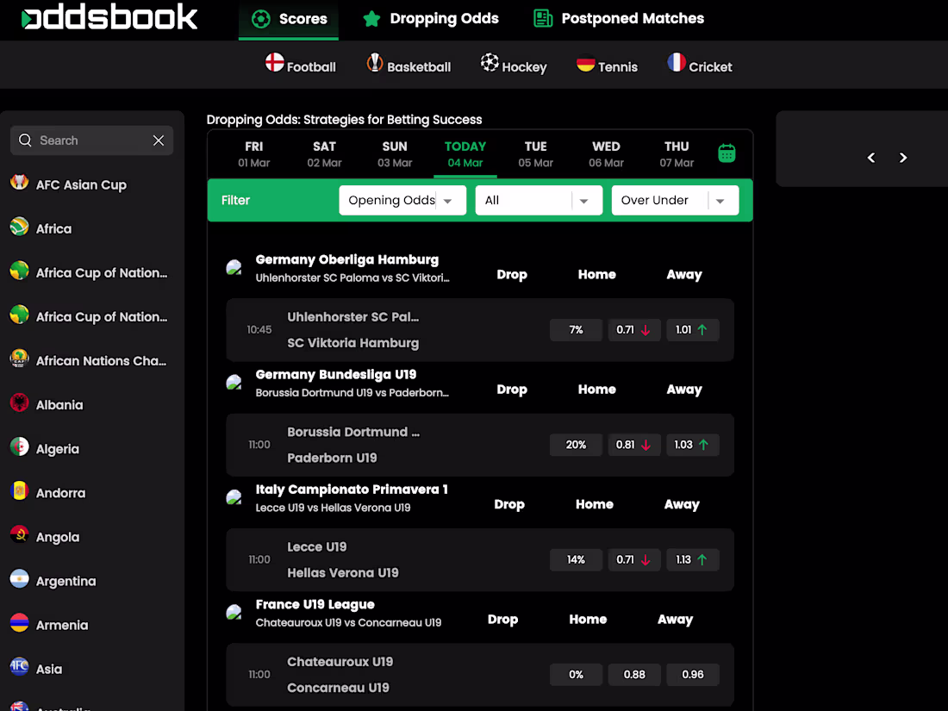
Task: Select 0.71 home odds for Uhlenhorster match
Action: tap(633, 329)
